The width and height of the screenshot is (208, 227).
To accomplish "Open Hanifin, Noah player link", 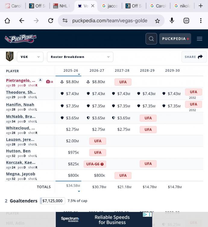I will [x=20, y=104].
